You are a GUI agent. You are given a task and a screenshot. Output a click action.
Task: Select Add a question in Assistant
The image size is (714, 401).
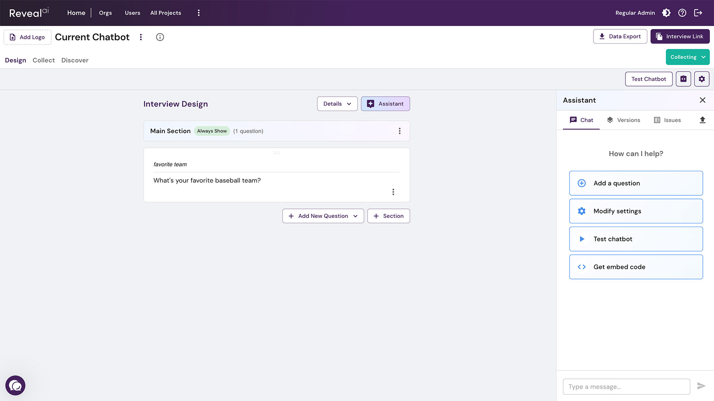(635, 183)
